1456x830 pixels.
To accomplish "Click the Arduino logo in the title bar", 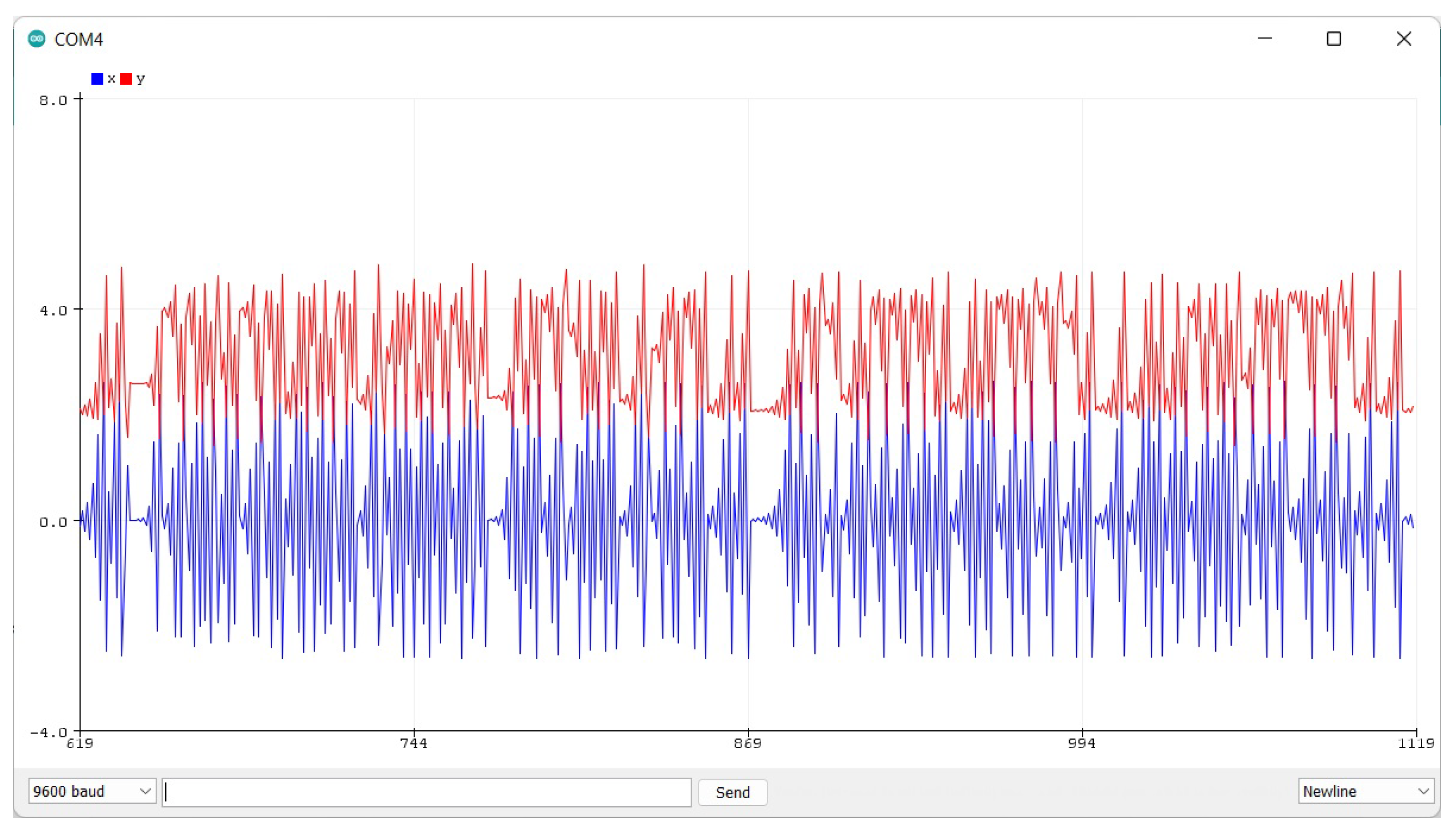I will coord(37,39).
